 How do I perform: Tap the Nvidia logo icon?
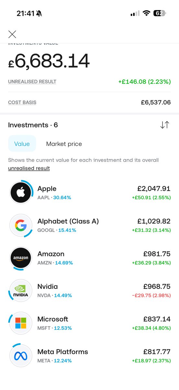point(21,291)
